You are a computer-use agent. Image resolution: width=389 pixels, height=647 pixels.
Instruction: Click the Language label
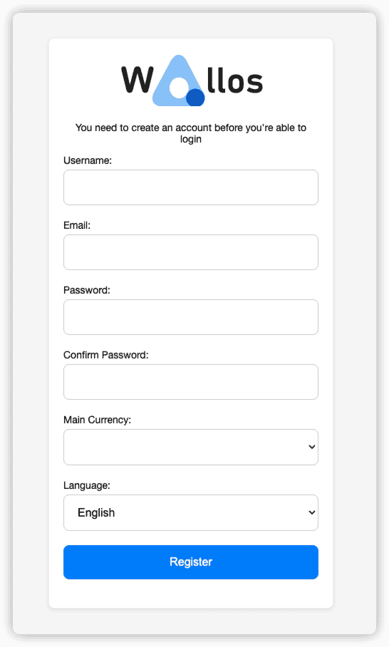tap(87, 485)
